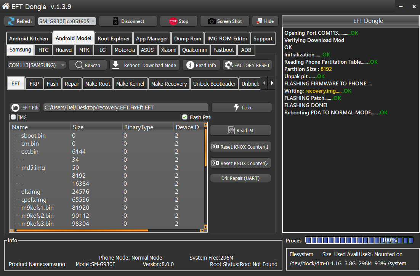420x276 pixels.
Task: Open the App Manager tab
Action: click(x=152, y=39)
